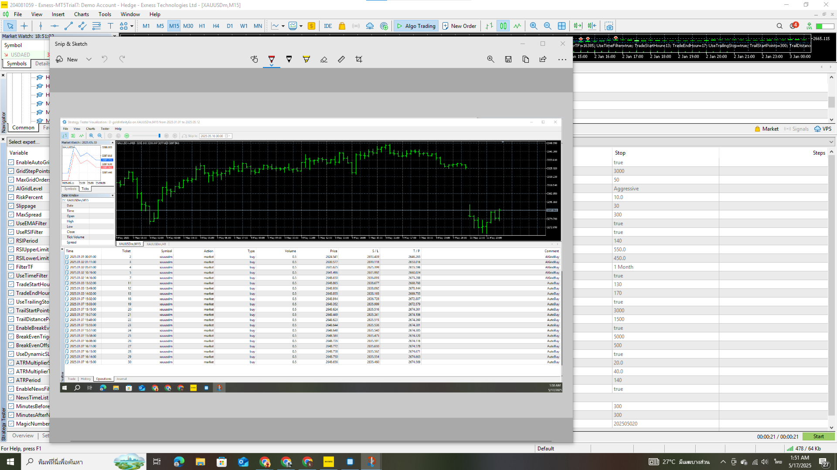
Task: Open the VPS cloud icon in toolbar
Action: [x=370, y=26]
